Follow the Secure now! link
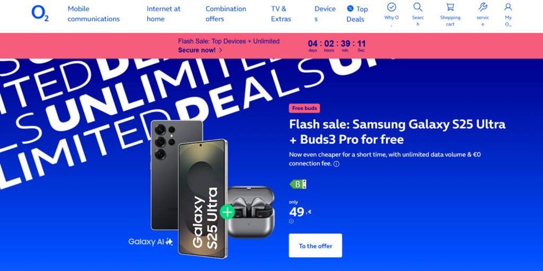The height and width of the screenshot is (271, 543). (200, 50)
